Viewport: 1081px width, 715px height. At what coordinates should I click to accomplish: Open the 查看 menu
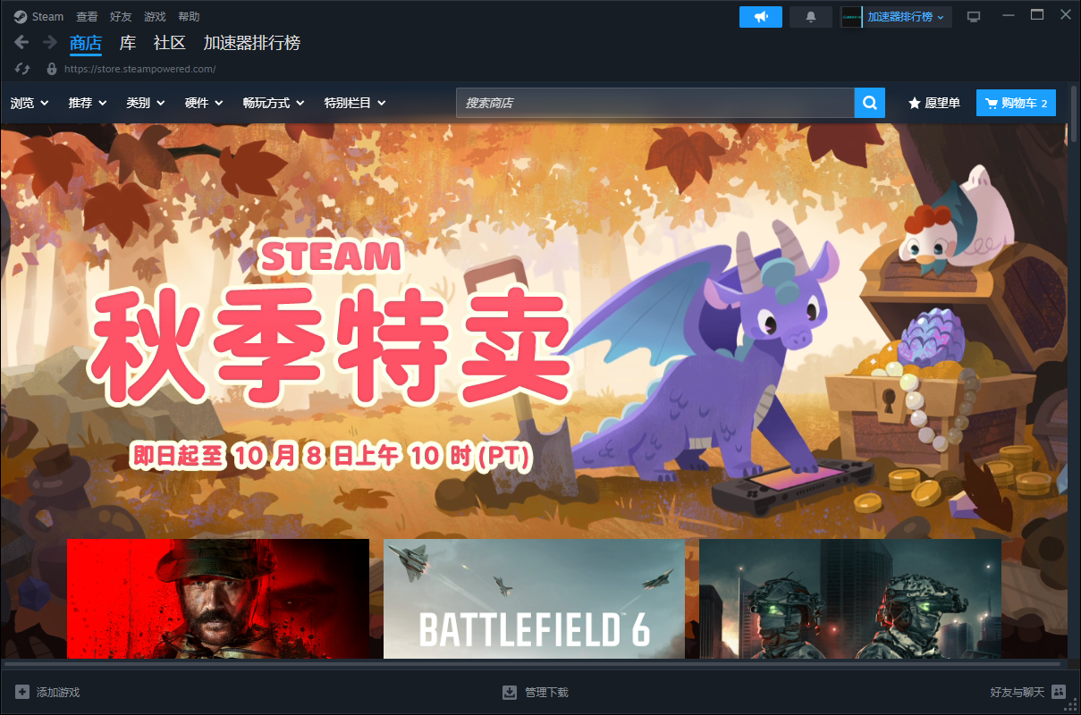point(87,16)
